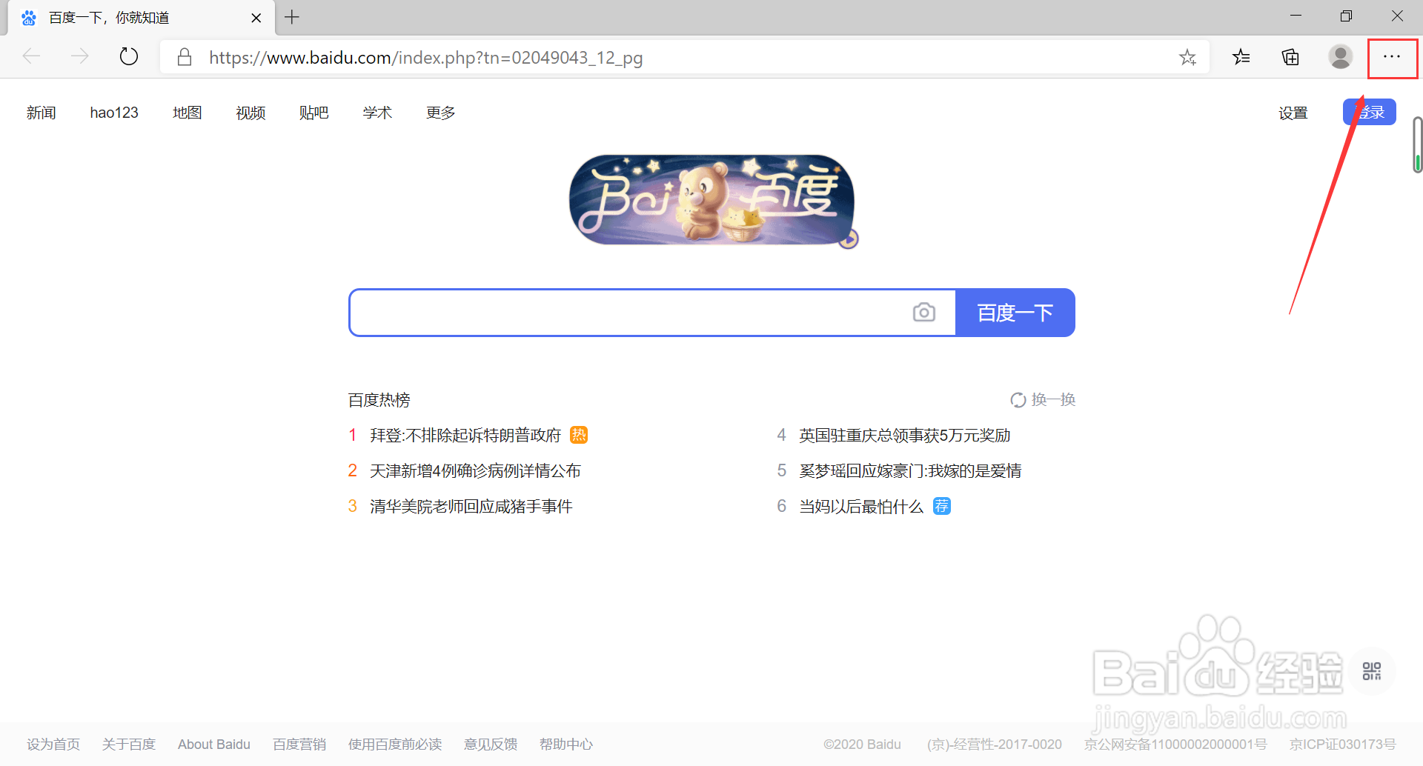This screenshot has height=766, width=1423.
Task: Open the hao123 nav link
Action: [114, 113]
